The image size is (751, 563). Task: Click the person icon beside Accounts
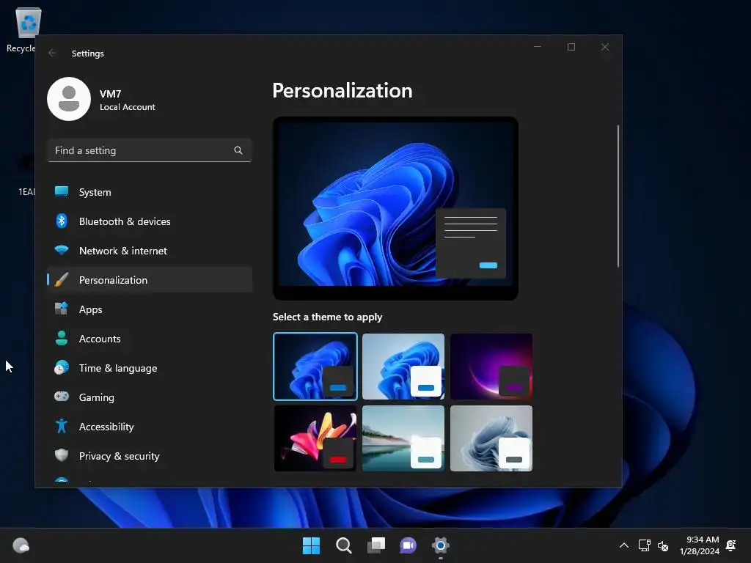pyautogui.click(x=62, y=338)
